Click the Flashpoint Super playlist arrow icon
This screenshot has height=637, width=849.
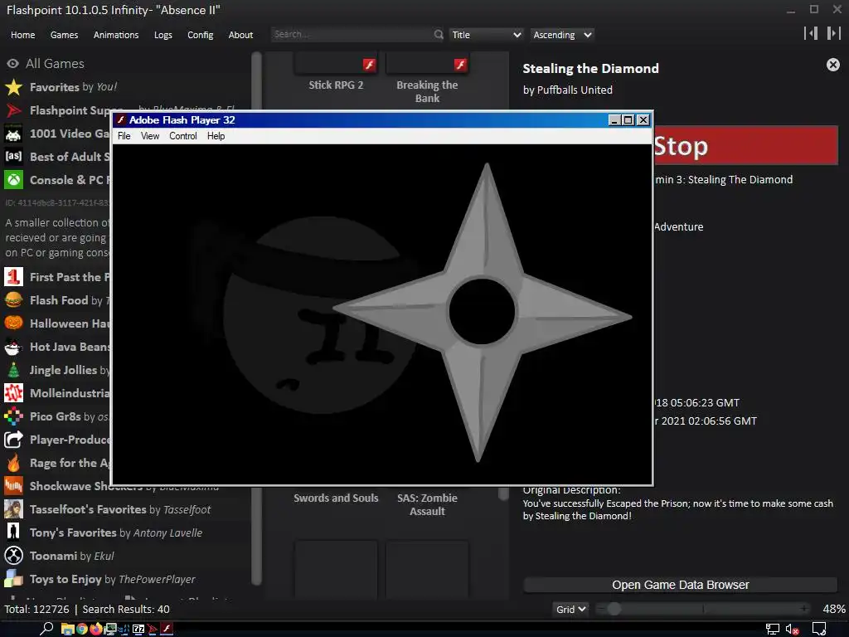[x=13, y=110]
